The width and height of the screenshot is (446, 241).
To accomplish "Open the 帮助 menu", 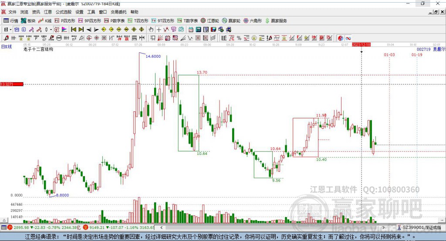I will 134,12.
